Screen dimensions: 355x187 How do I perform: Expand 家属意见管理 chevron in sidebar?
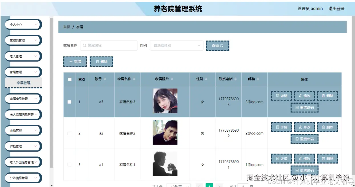[x=36, y=99]
